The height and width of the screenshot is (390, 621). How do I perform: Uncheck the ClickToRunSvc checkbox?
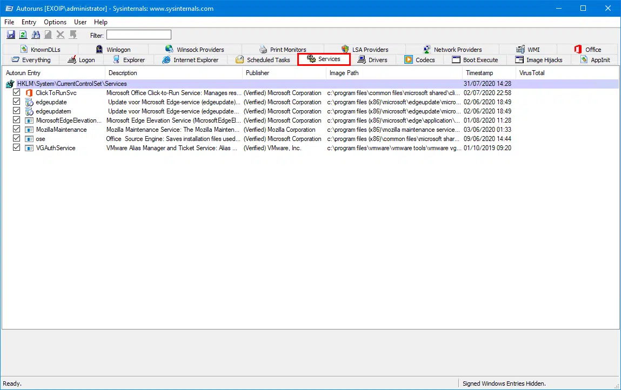point(16,92)
